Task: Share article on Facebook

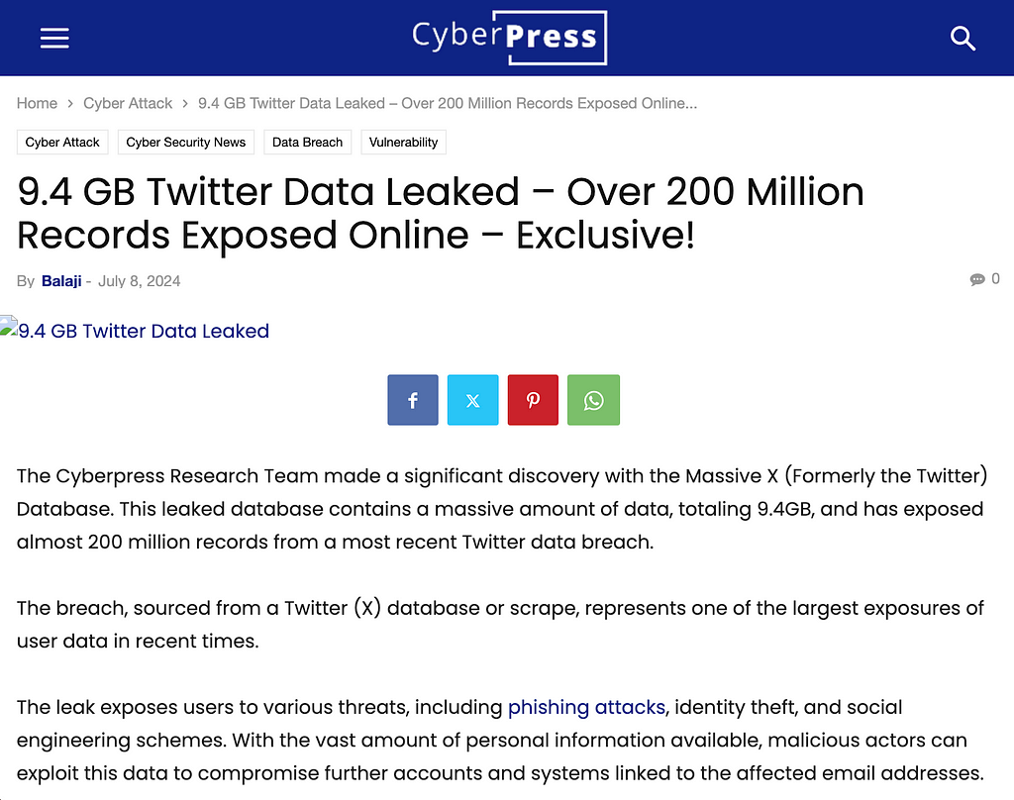Action: click(x=413, y=400)
